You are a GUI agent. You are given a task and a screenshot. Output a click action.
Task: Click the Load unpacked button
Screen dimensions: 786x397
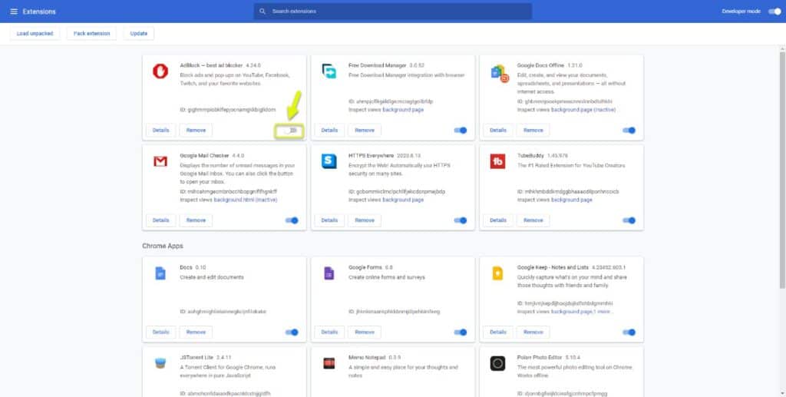(x=35, y=34)
